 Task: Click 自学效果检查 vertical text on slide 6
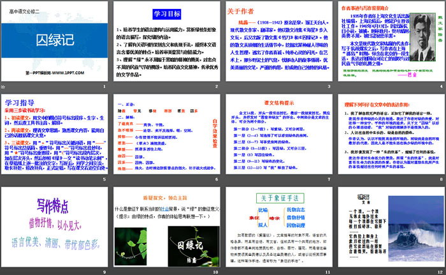[215, 133]
